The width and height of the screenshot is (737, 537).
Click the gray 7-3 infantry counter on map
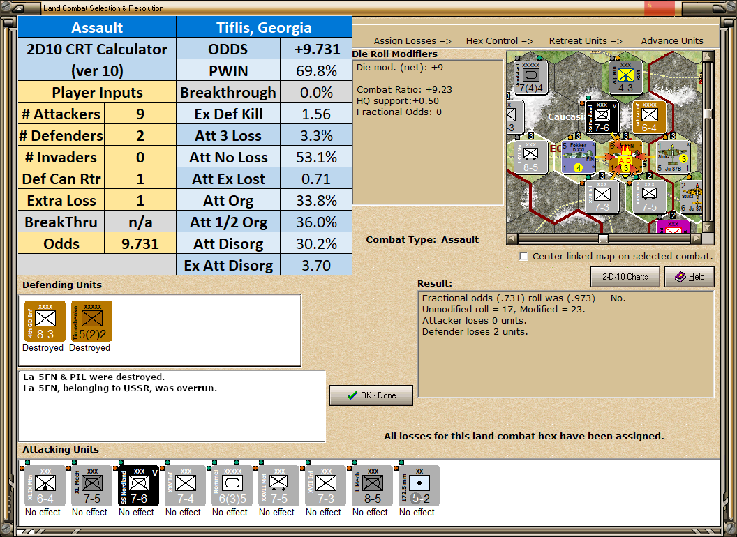pyautogui.click(x=602, y=197)
